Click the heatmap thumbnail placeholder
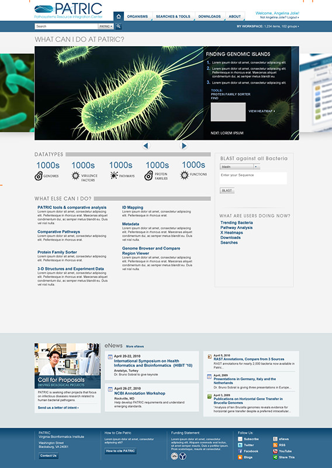Viewport: 332px width, 468px height. coord(228,112)
